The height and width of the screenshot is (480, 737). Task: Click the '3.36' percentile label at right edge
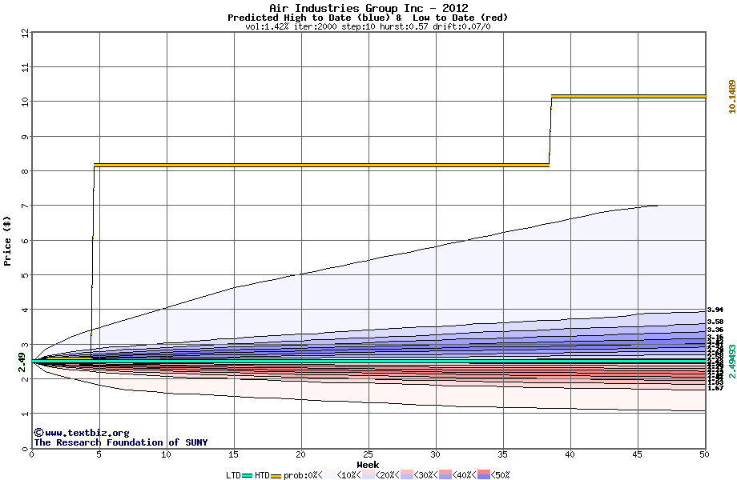coord(715,330)
